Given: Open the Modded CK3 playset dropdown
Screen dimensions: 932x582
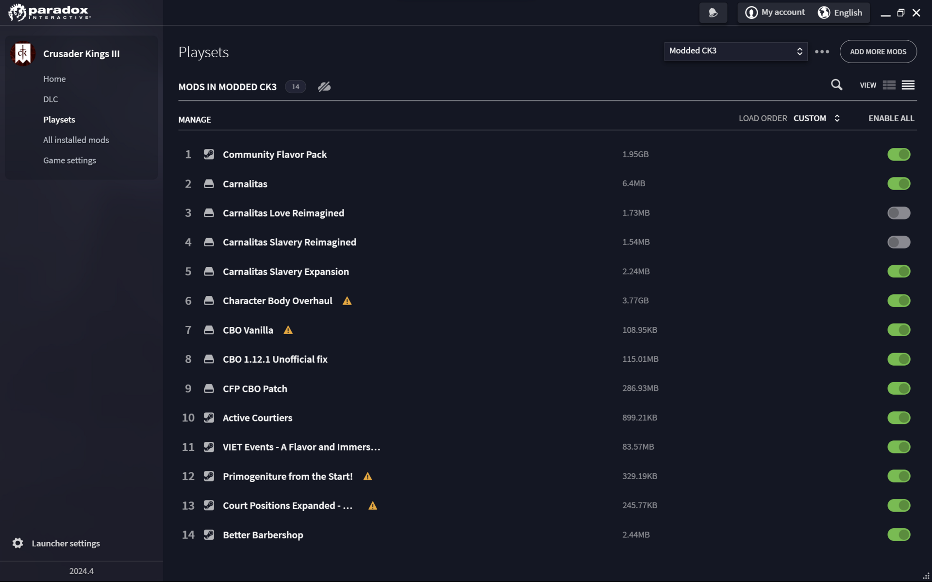Looking at the screenshot, I should coord(735,51).
